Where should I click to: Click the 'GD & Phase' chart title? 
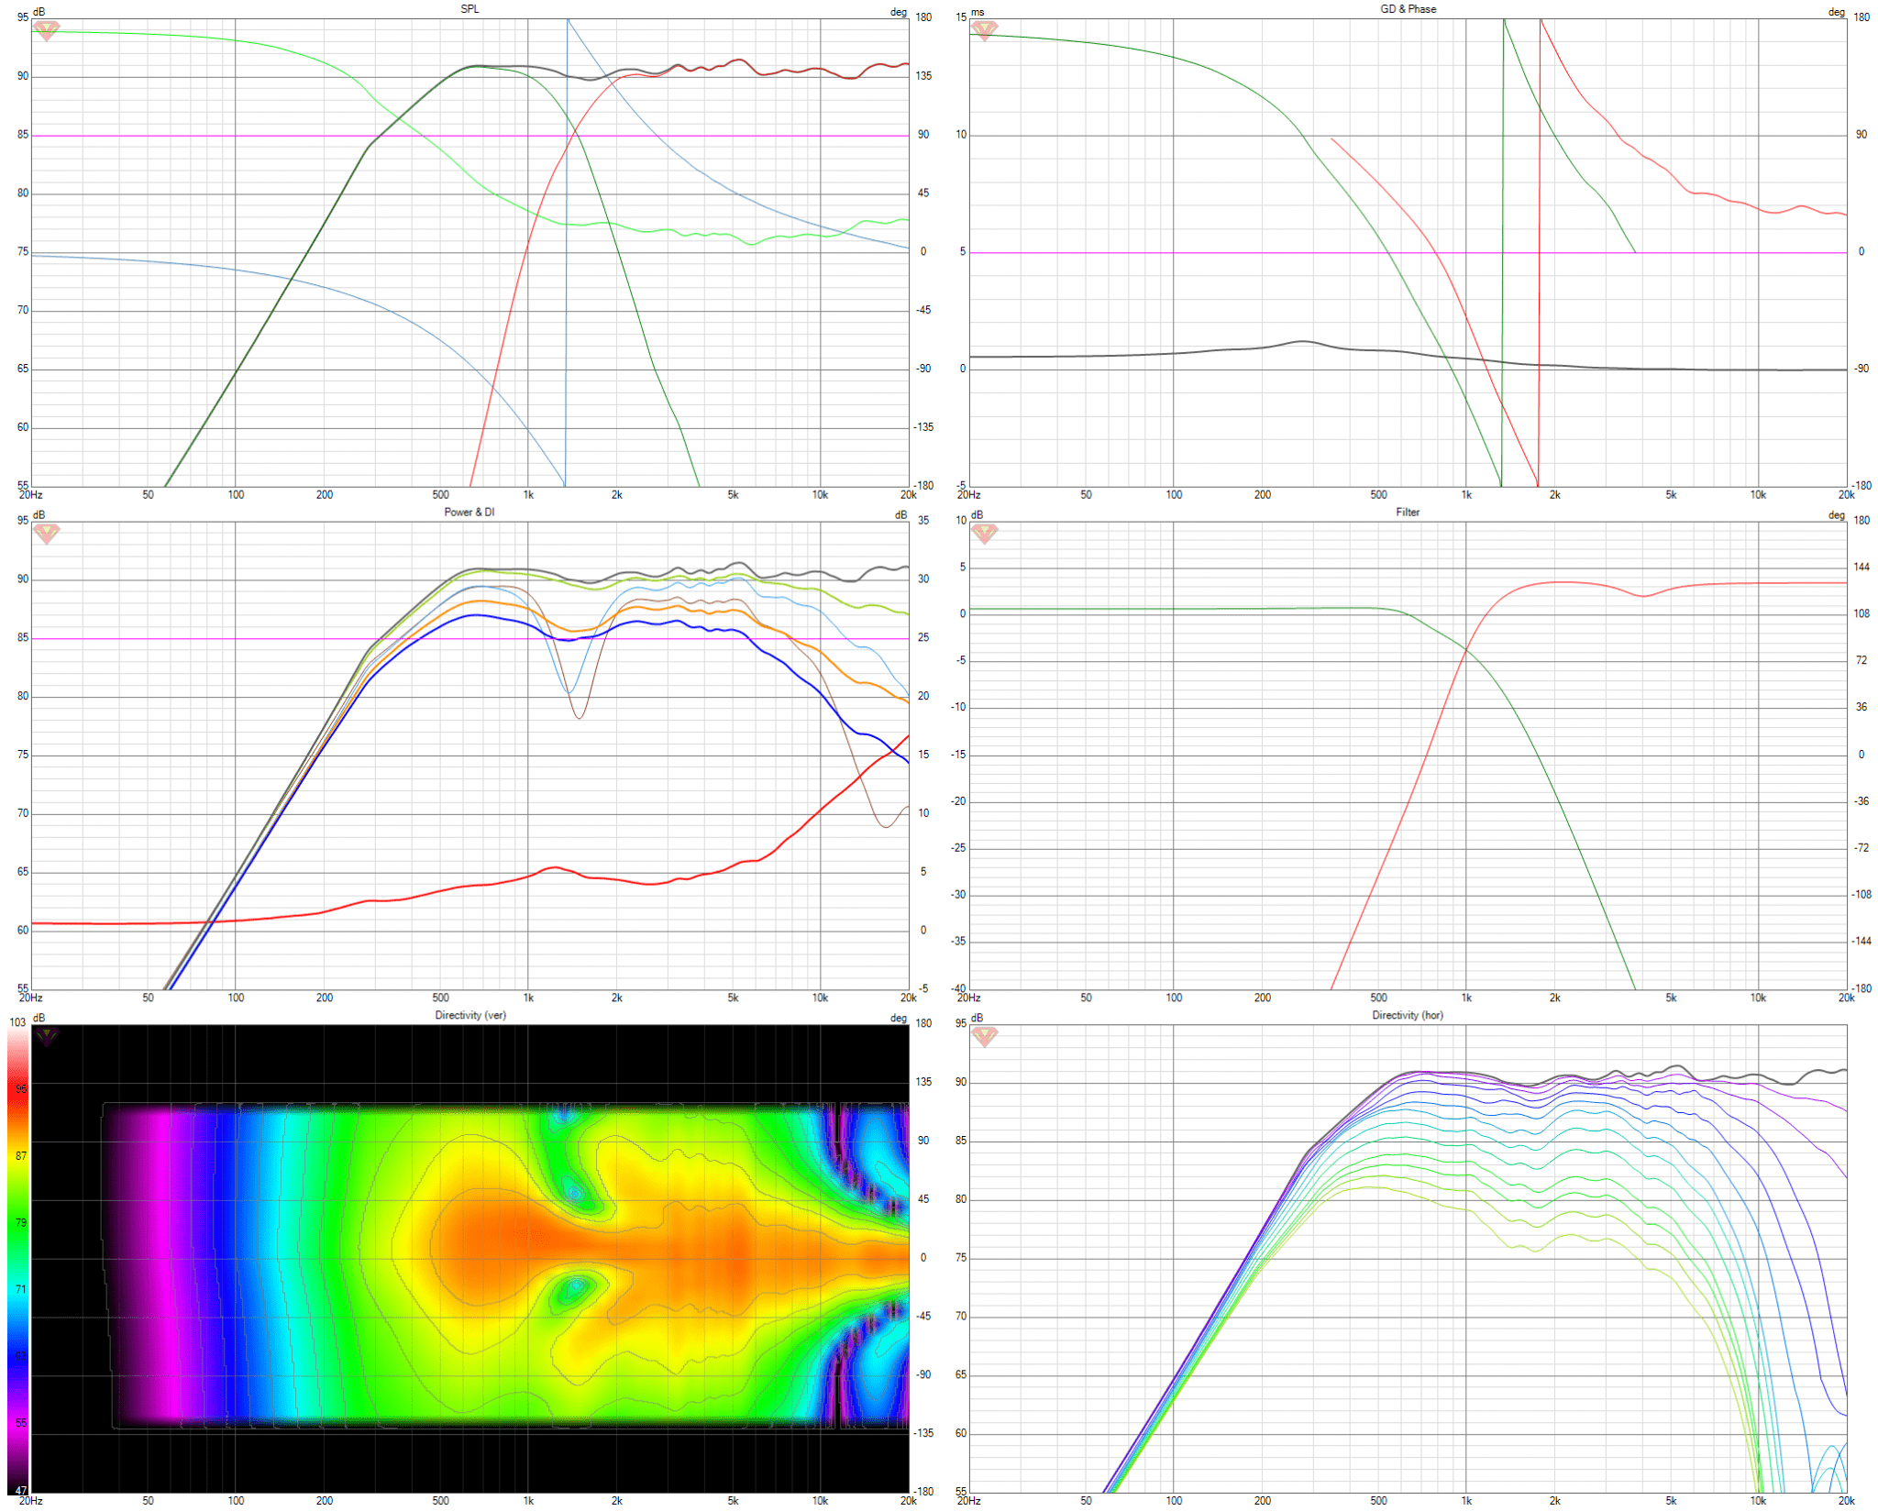pos(1408,9)
